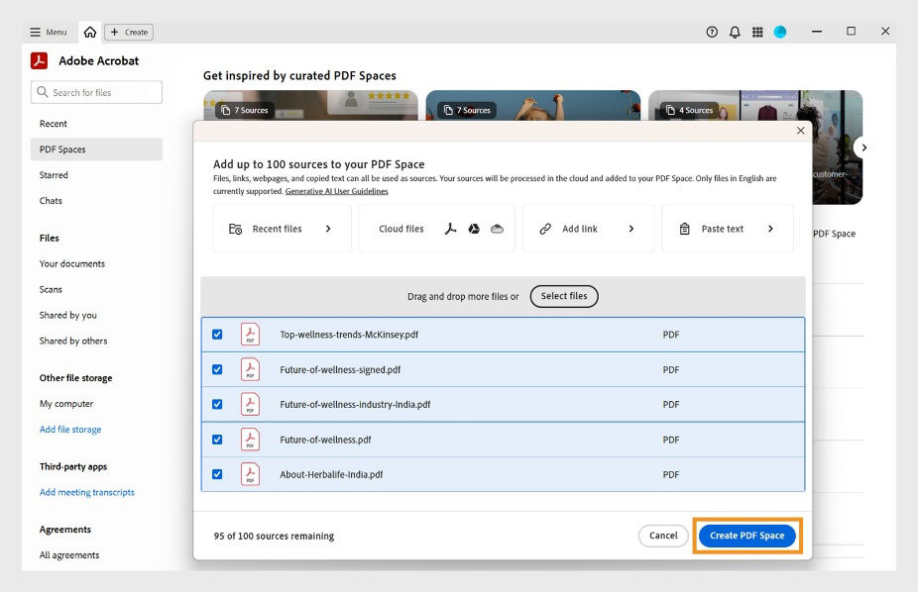Select the Acrobat cloud storage icon
918x592 pixels.
click(x=451, y=229)
